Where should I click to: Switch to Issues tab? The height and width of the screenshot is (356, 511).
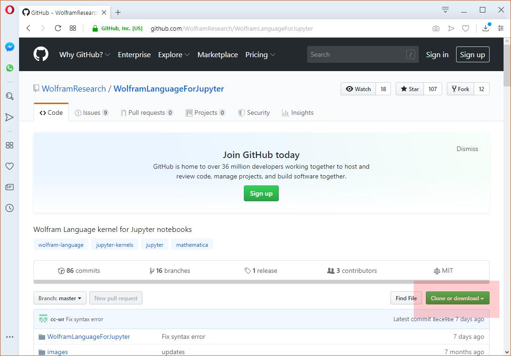tap(92, 112)
